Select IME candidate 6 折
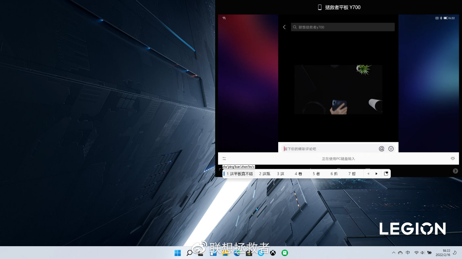Screen dimensions: 462x259 click(334, 174)
